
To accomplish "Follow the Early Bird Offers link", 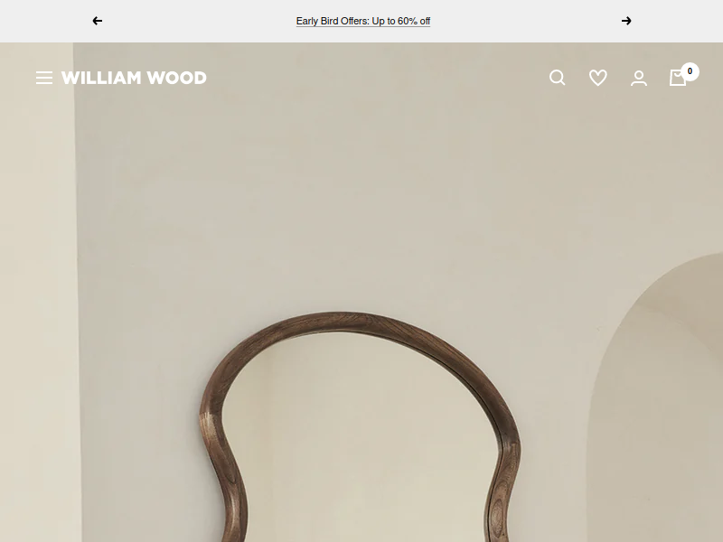I will 363,21.
